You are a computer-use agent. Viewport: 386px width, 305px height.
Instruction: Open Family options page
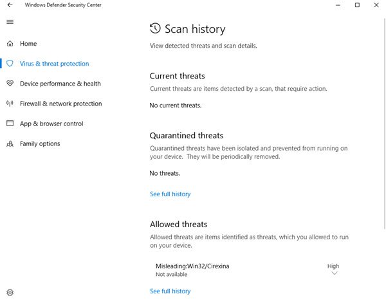[40, 143]
